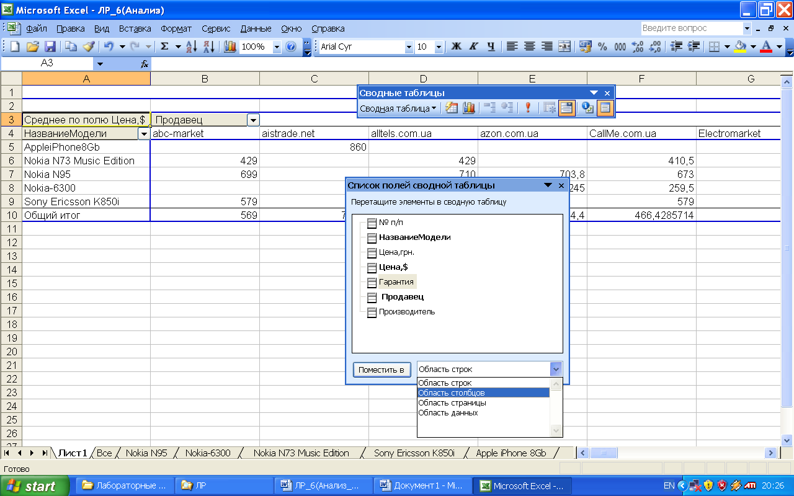Viewport: 794px width, 496px height.
Task: Decrease decimal places
Action: click(x=654, y=46)
